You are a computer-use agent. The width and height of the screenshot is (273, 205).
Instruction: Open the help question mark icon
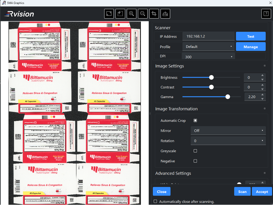(266, 14)
